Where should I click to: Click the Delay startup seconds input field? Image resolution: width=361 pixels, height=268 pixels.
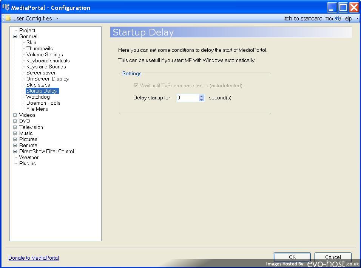point(188,98)
